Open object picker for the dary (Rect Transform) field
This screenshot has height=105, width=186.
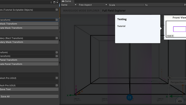click(57, 38)
